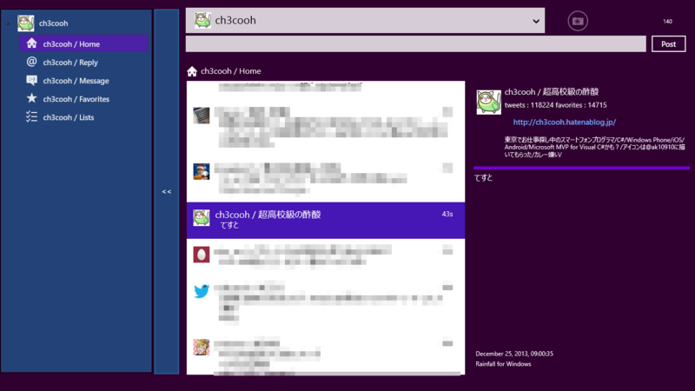Collapse sidebar with the << button

click(167, 191)
